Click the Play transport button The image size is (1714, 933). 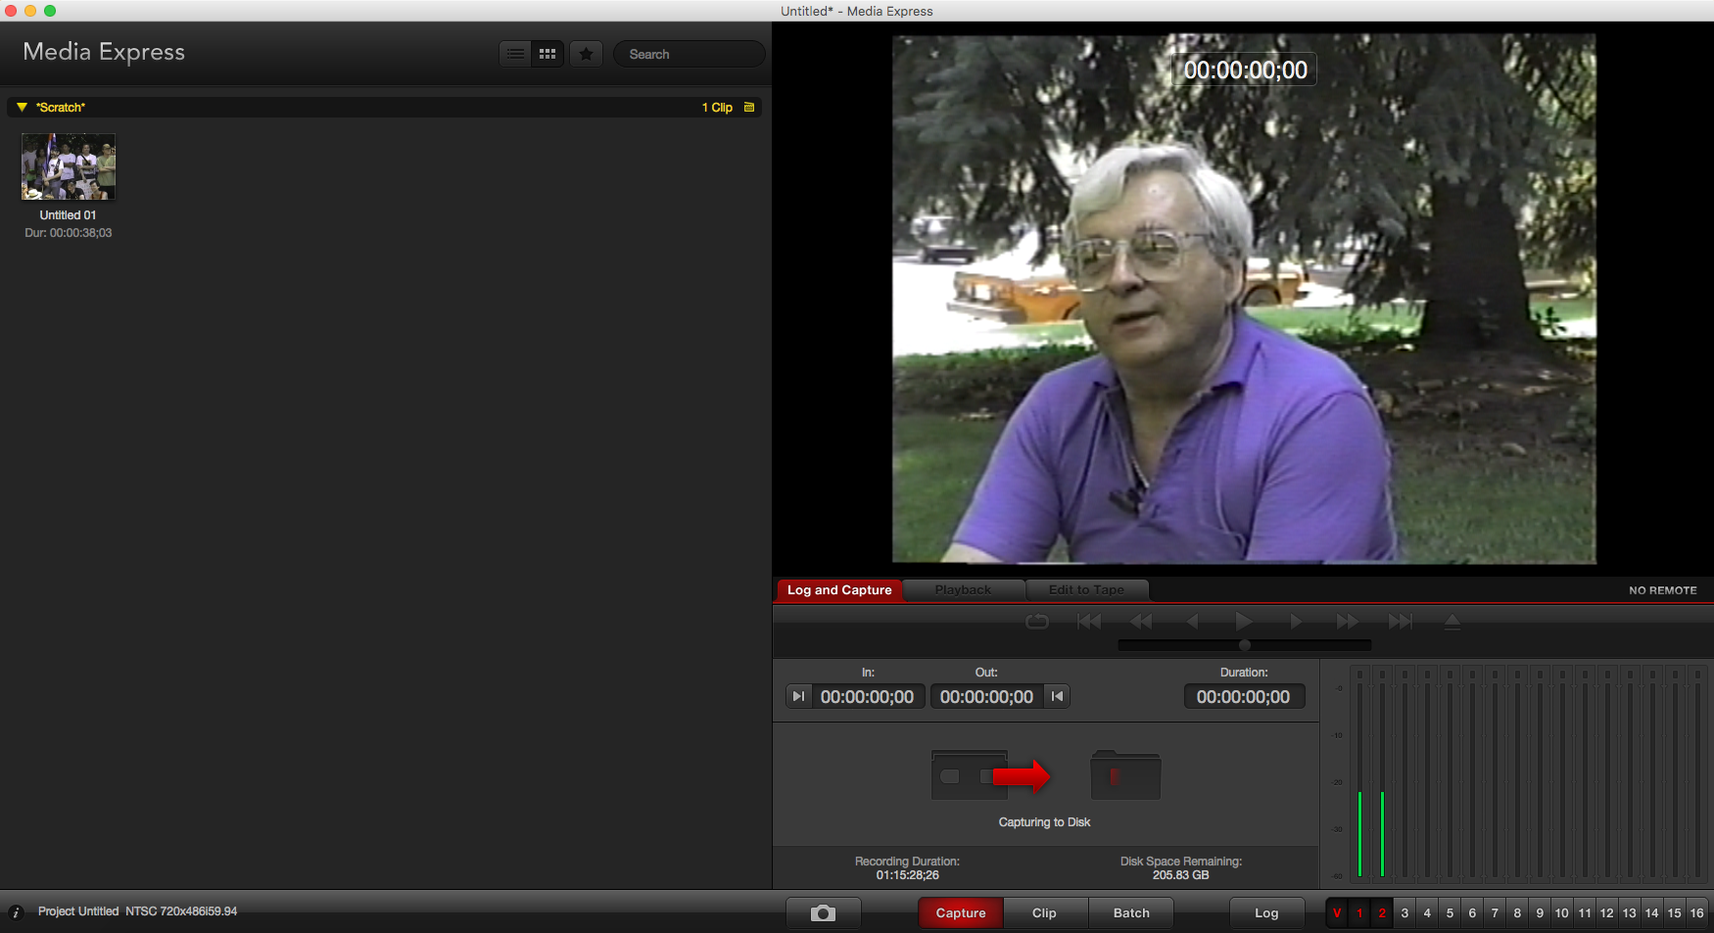1244,622
